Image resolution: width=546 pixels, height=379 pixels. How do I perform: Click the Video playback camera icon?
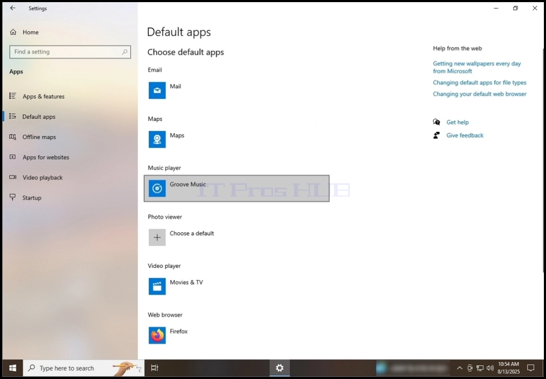(x=13, y=177)
